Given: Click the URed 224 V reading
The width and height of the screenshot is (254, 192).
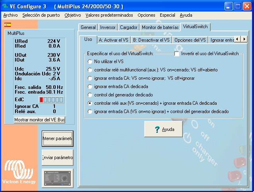Looking at the screenshot, I should click(38, 41).
